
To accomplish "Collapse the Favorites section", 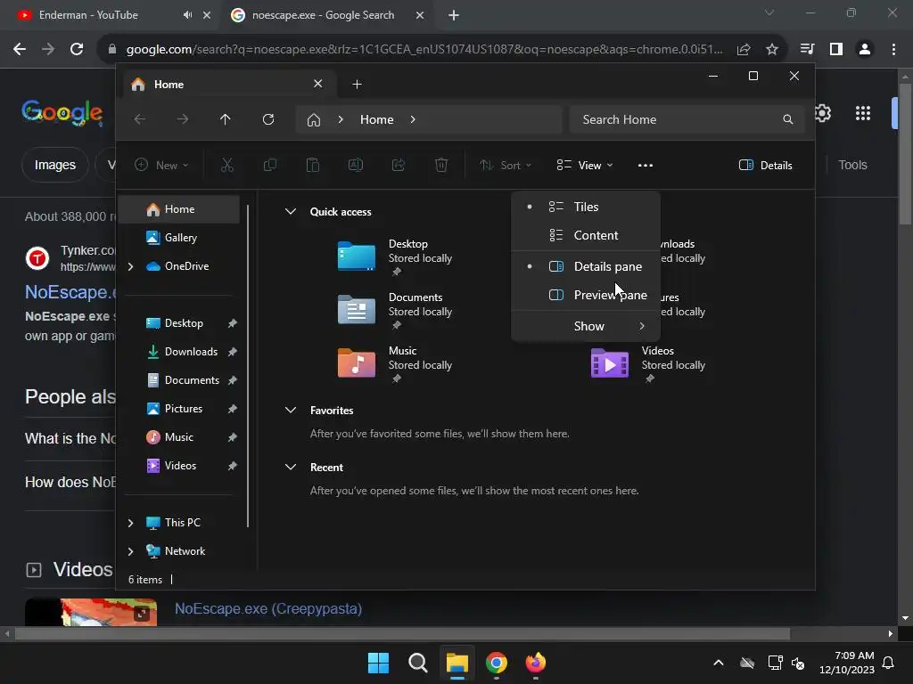I will coord(291,410).
